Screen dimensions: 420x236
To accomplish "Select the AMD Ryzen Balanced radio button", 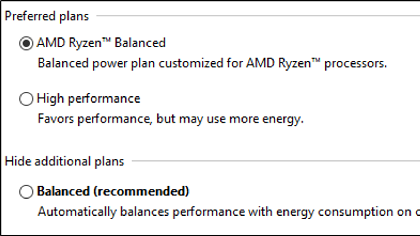I will point(26,43).
